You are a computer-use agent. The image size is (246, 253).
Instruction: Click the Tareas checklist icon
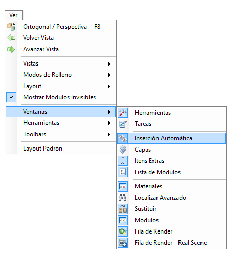123,124
